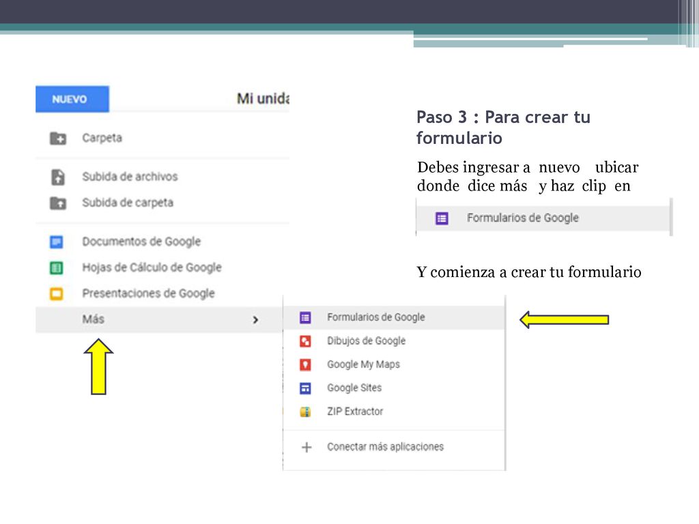Click purple Formularios icon in submenu
This screenshot has width=699, height=524.
[x=305, y=318]
